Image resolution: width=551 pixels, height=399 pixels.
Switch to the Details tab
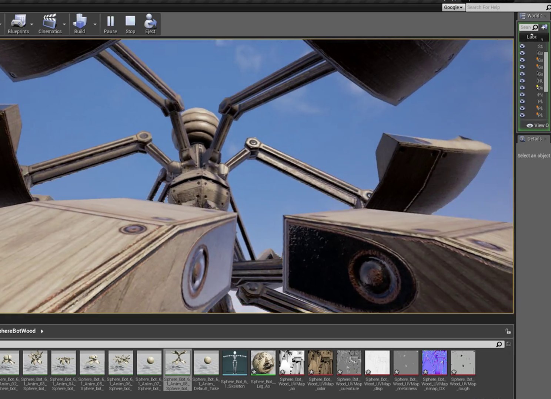[534, 139]
